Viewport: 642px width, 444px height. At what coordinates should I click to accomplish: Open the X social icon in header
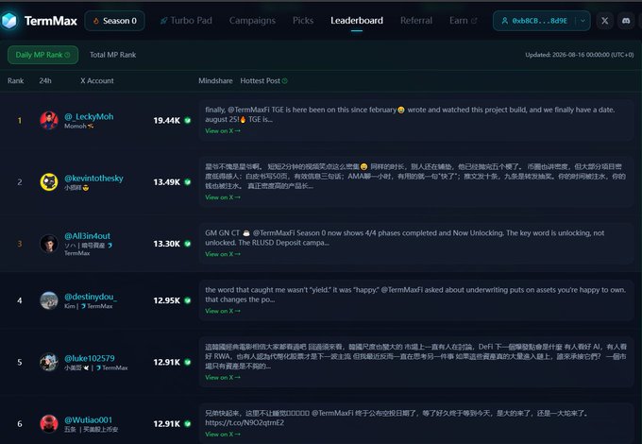pos(605,21)
